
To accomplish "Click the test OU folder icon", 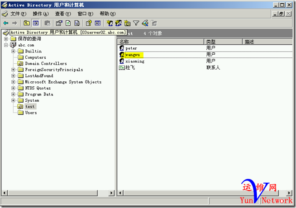I will [x=20, y=106].
